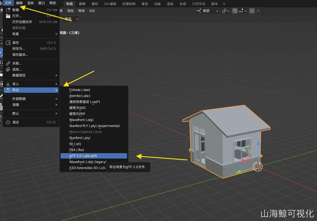317x221 pixels.
Task: Click the 新建 new file icon
Action: coord(8,10)
